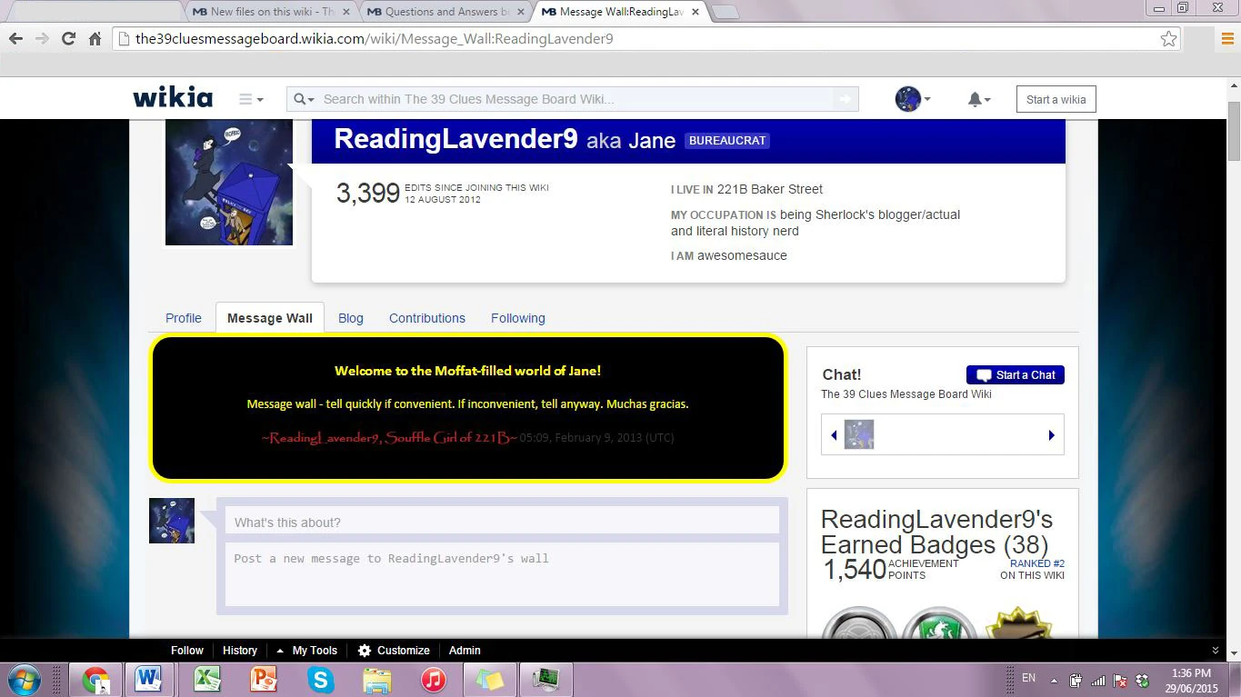Launch iTunes from the taskbar

(x=434, y=679)
